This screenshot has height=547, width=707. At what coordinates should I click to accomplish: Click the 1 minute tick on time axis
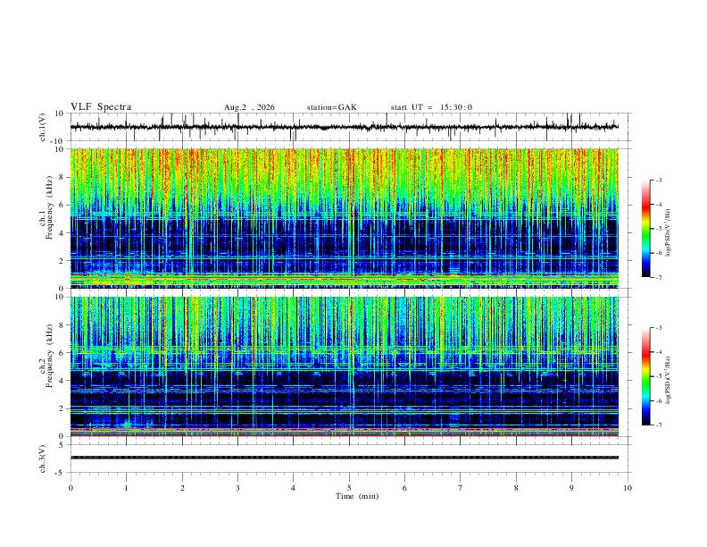tap(126, 488)
